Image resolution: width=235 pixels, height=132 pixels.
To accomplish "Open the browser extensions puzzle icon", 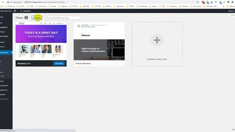I will [232, 2].
